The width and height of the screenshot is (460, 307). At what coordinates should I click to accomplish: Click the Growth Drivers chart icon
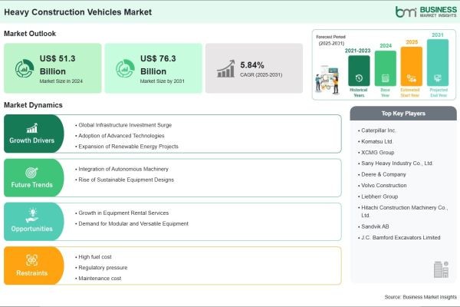(32, 128)
